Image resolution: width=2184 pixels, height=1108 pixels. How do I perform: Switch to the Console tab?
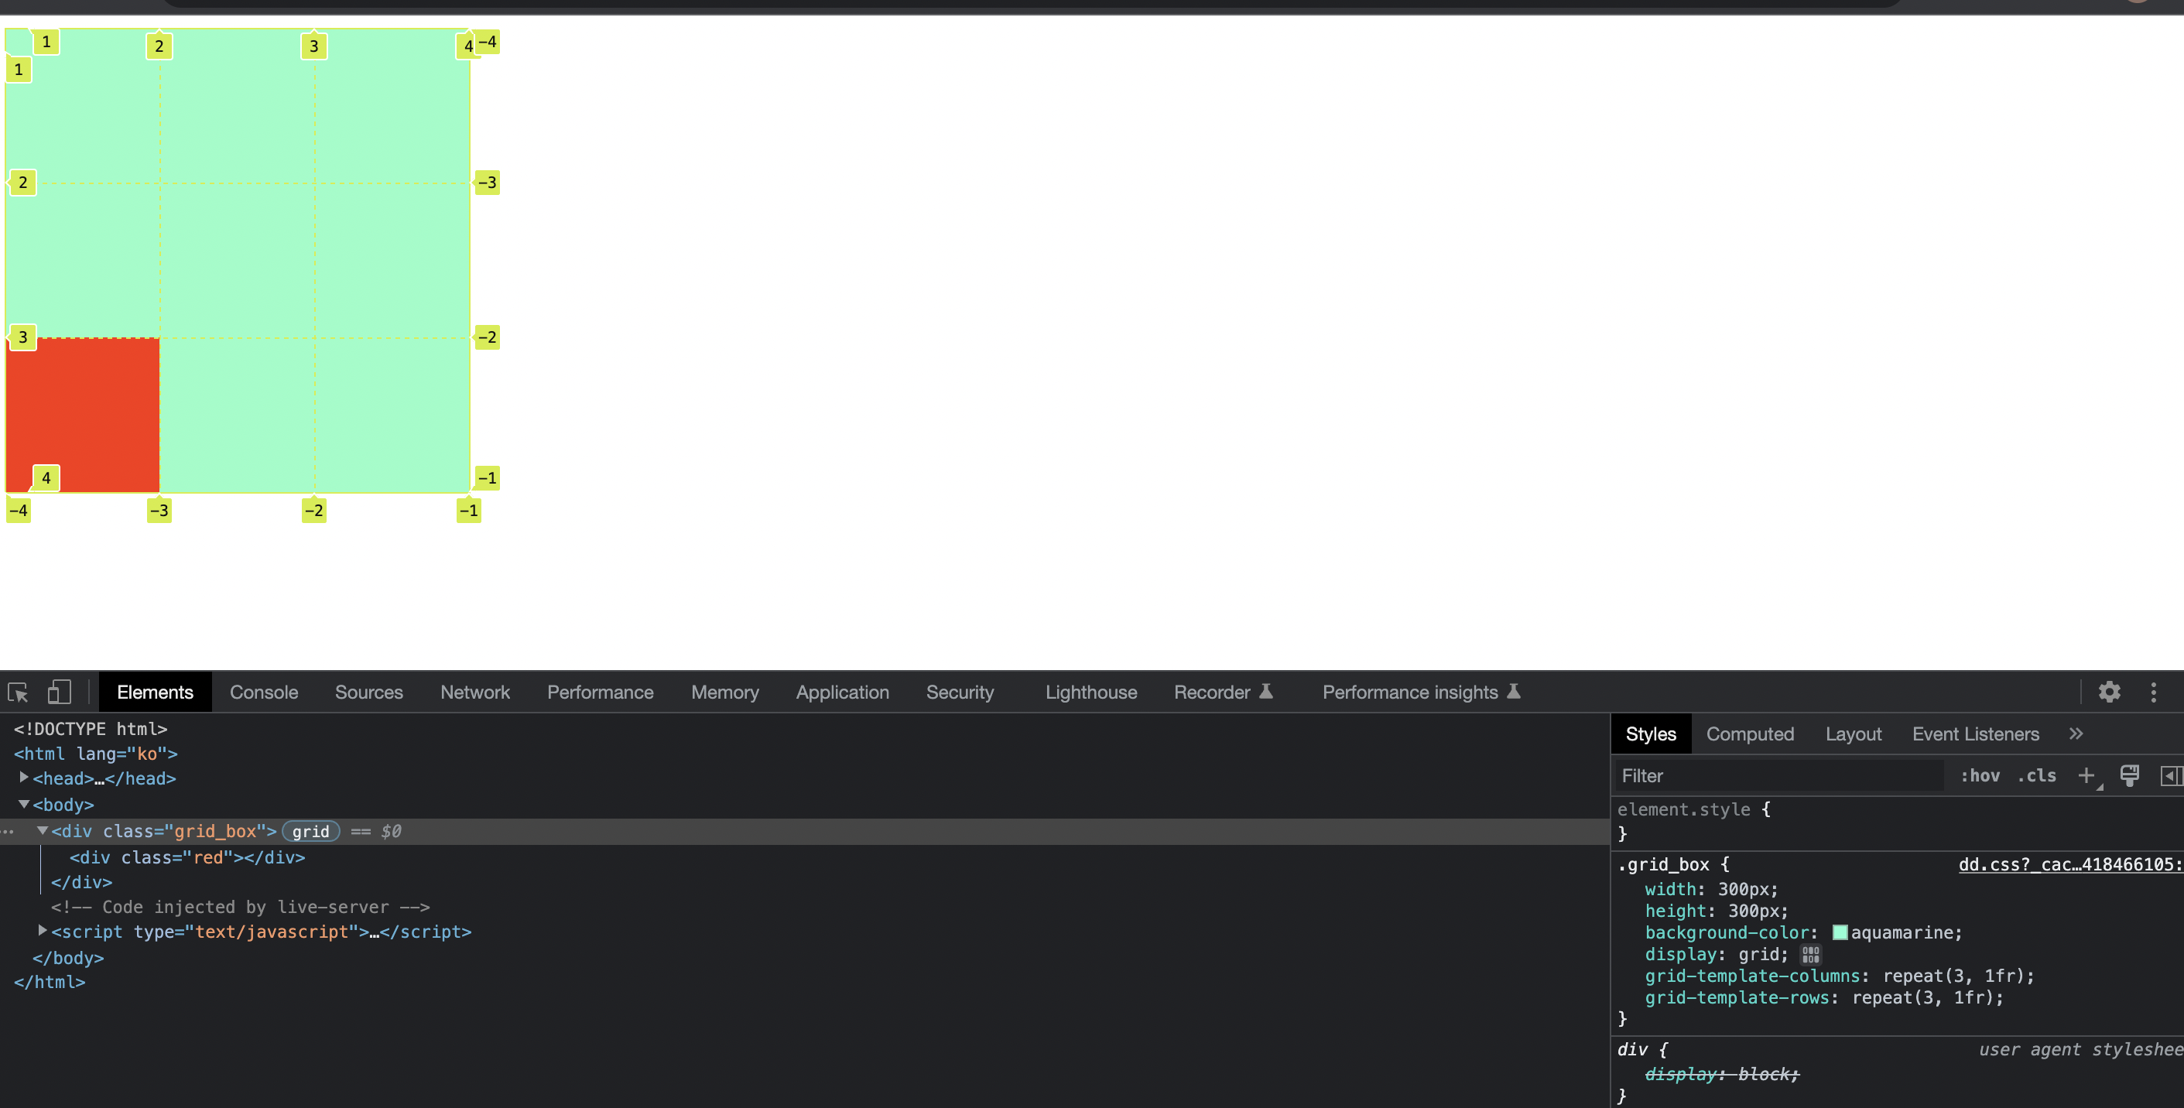point(264,692)
